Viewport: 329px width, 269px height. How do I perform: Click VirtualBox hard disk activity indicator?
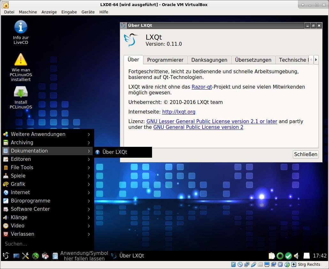233,265
